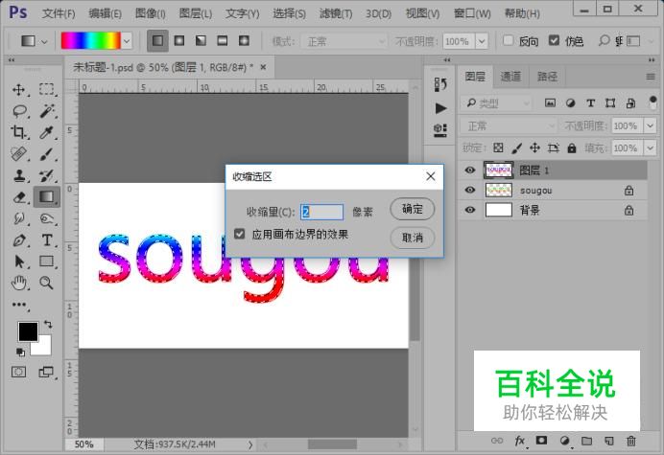Image resolution: width=664 pixels, height=455 pixels.
Task: Open the layer blend mode 正常 dropdown
Action: (509, 125)
